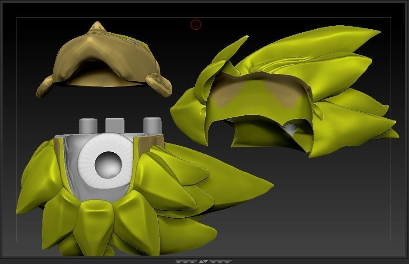
Task: Select the white ring on the gray block
Action: (x=107, y=161)
